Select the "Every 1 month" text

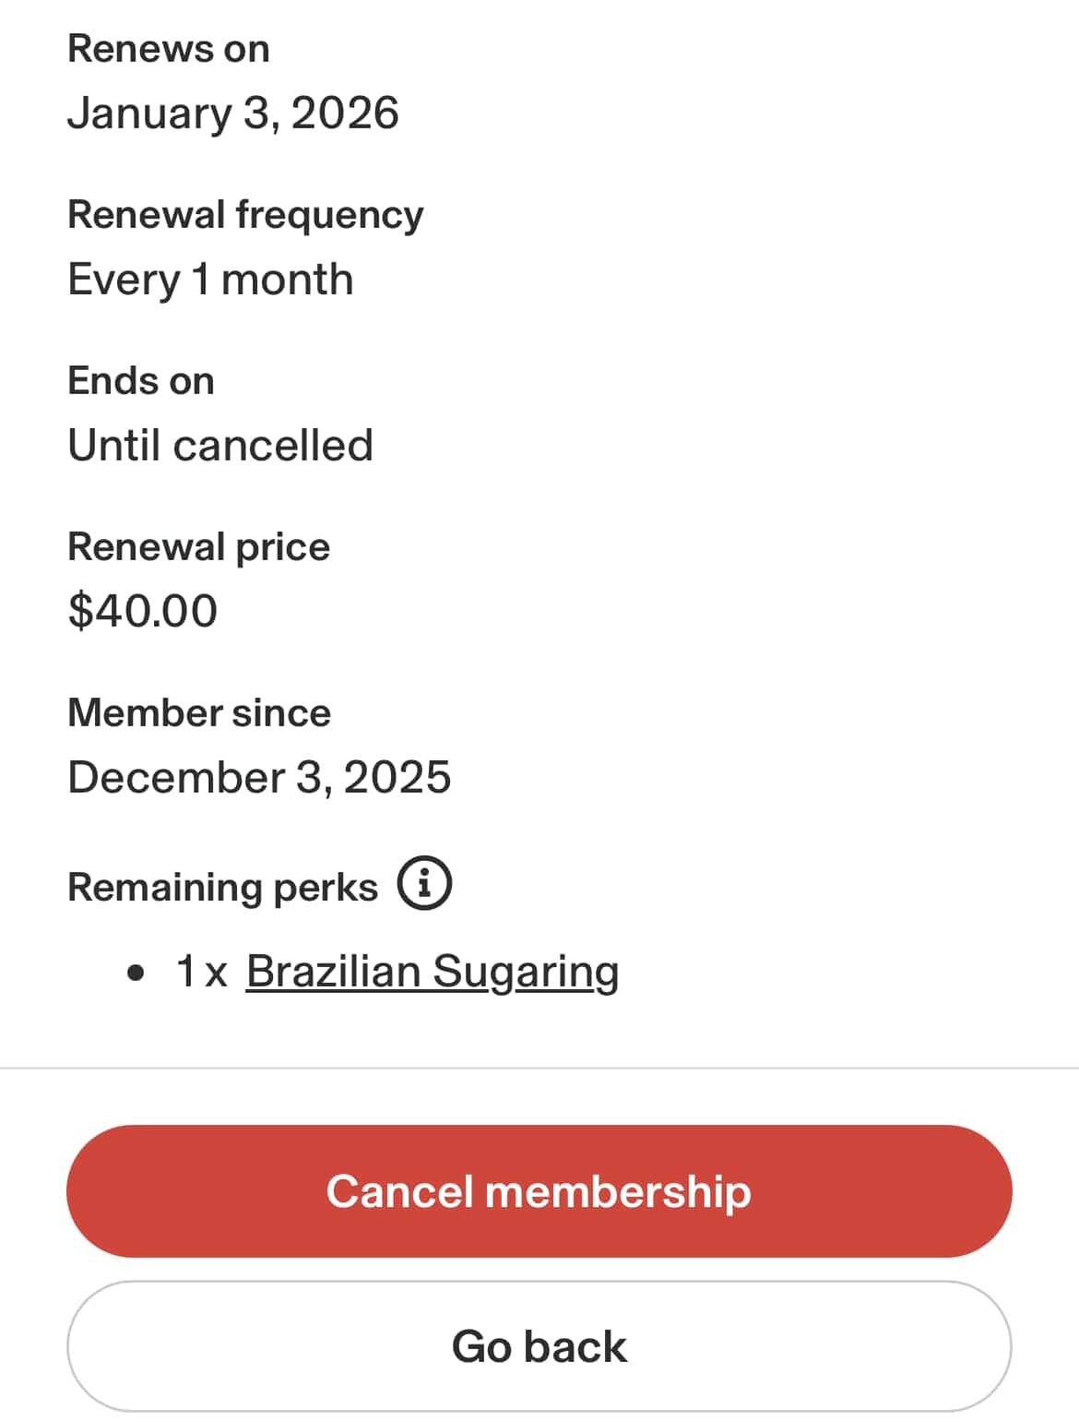coord(210,279)
